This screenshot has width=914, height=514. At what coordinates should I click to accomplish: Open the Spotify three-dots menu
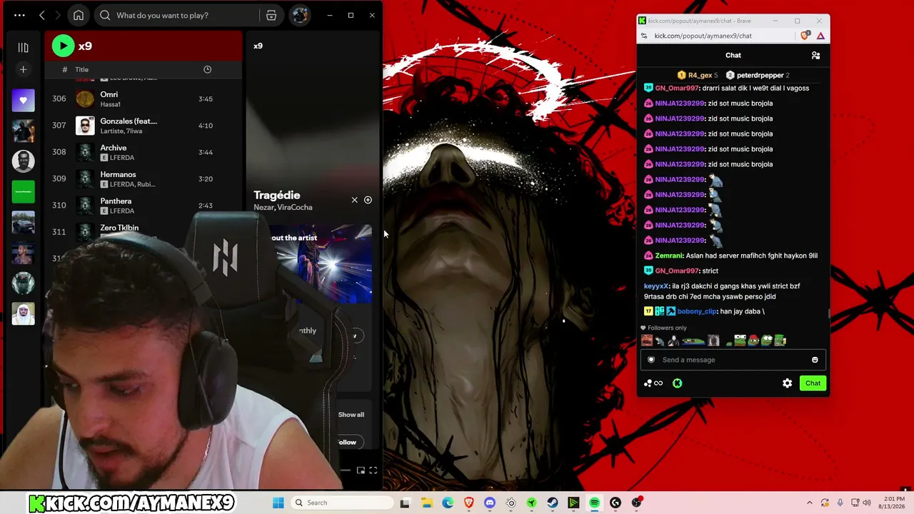(x=19, y=15)
